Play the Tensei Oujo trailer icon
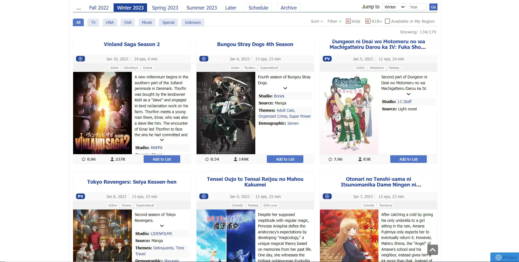519x262 pixels. pyautogui.click(x=204, y=196)
